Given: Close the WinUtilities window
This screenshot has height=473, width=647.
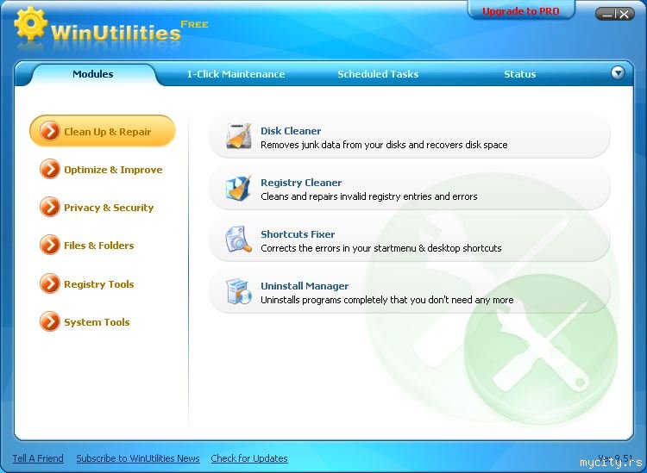Looking at the screenshot, I should 625,15.
